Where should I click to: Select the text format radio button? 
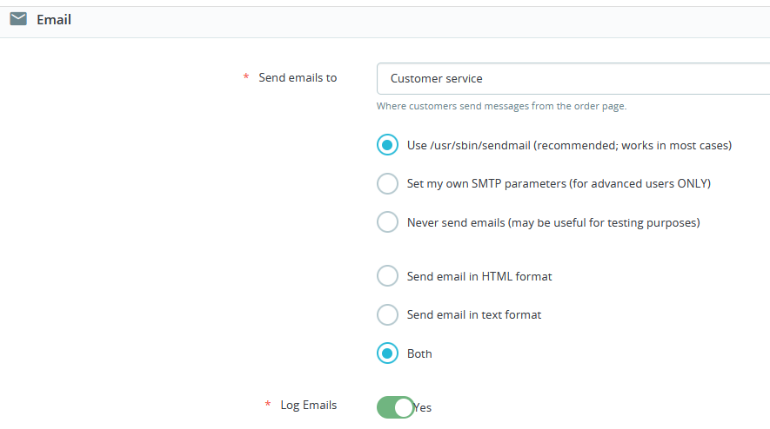click(387, 314)
